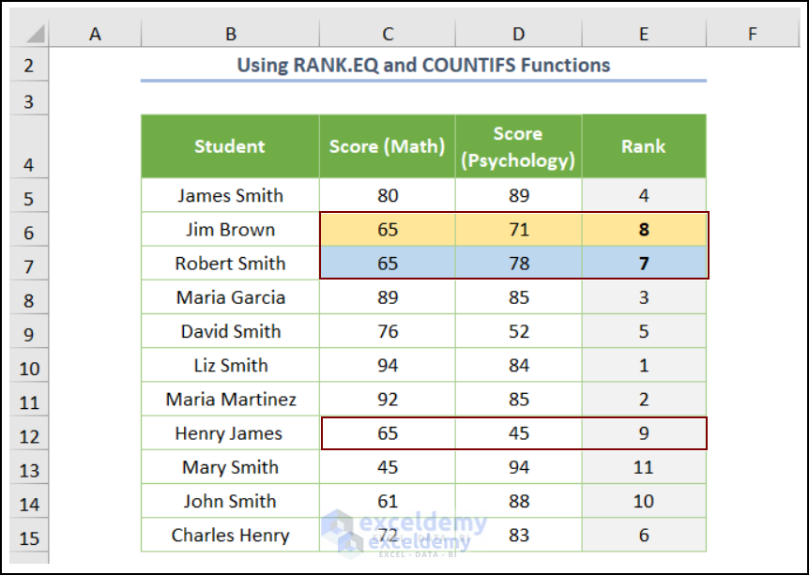The image size is (809, 575).
Task: Select row 11 header
Action: 29,400
